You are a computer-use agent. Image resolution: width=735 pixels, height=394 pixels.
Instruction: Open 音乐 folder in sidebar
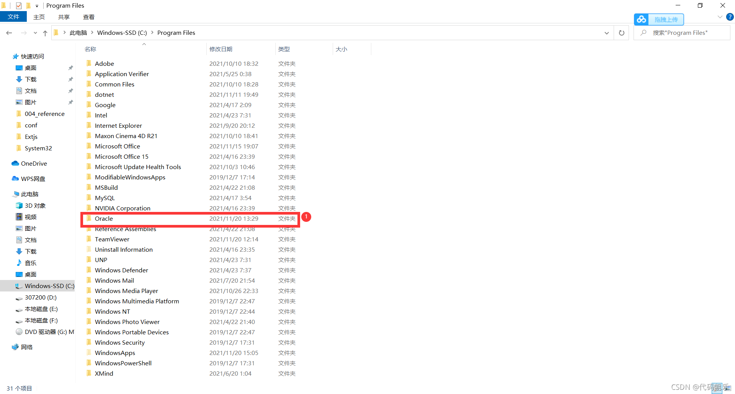click(x=26, y=263)
